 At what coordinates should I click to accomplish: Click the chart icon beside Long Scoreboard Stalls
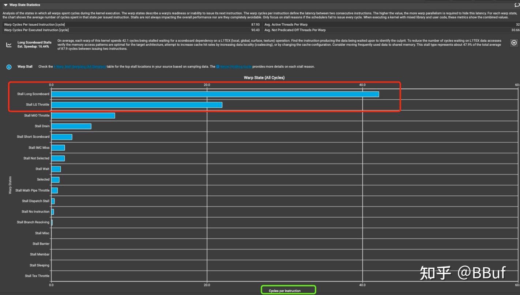coord(9,45)
